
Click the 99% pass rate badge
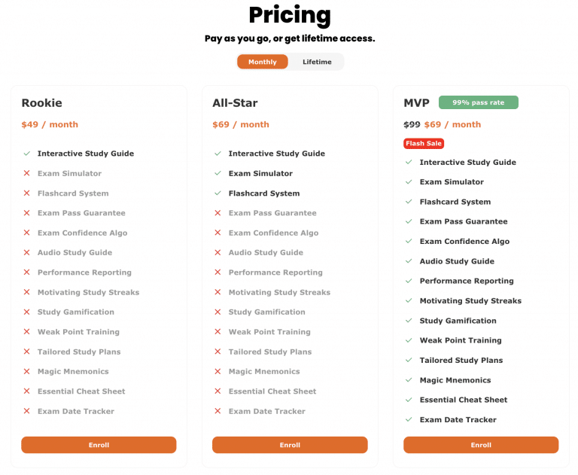click(x=478, y=102)
